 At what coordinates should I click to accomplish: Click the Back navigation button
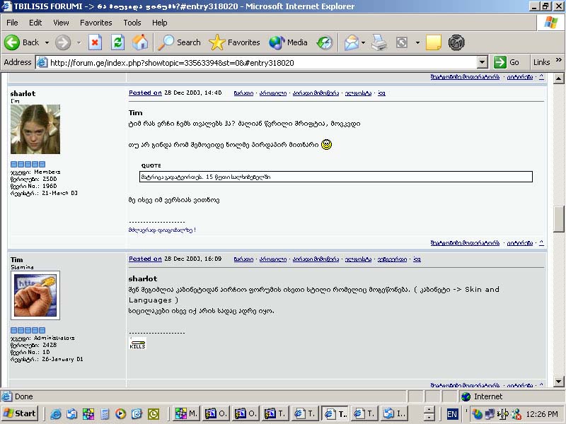click(x=22, y=42)
